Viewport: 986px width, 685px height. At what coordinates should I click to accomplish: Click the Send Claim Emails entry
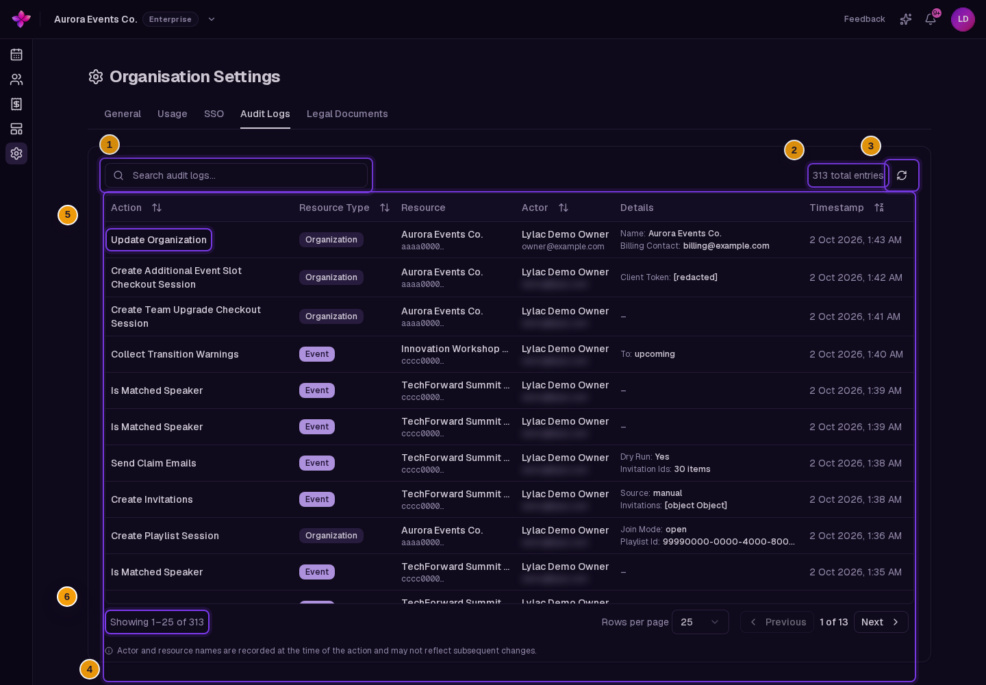(153, 463)
